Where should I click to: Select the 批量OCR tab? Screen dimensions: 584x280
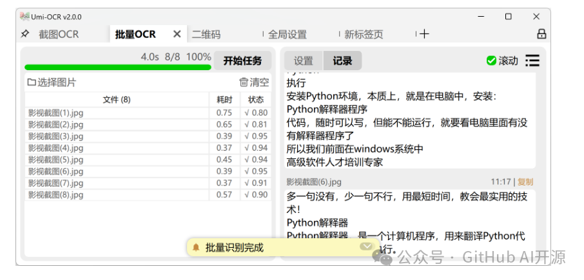coord(135,35)
